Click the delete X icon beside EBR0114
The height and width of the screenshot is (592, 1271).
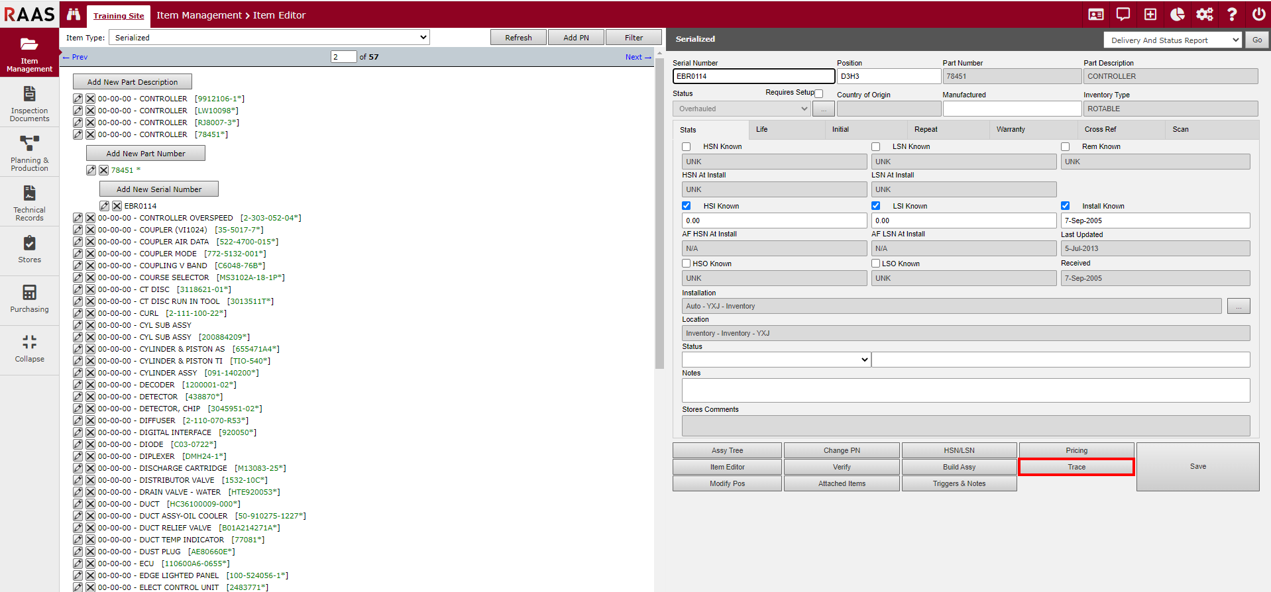(117, 206)
